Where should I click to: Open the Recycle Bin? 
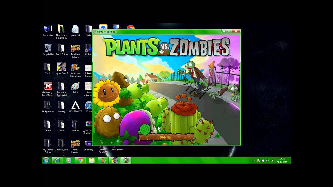(48, 50)
